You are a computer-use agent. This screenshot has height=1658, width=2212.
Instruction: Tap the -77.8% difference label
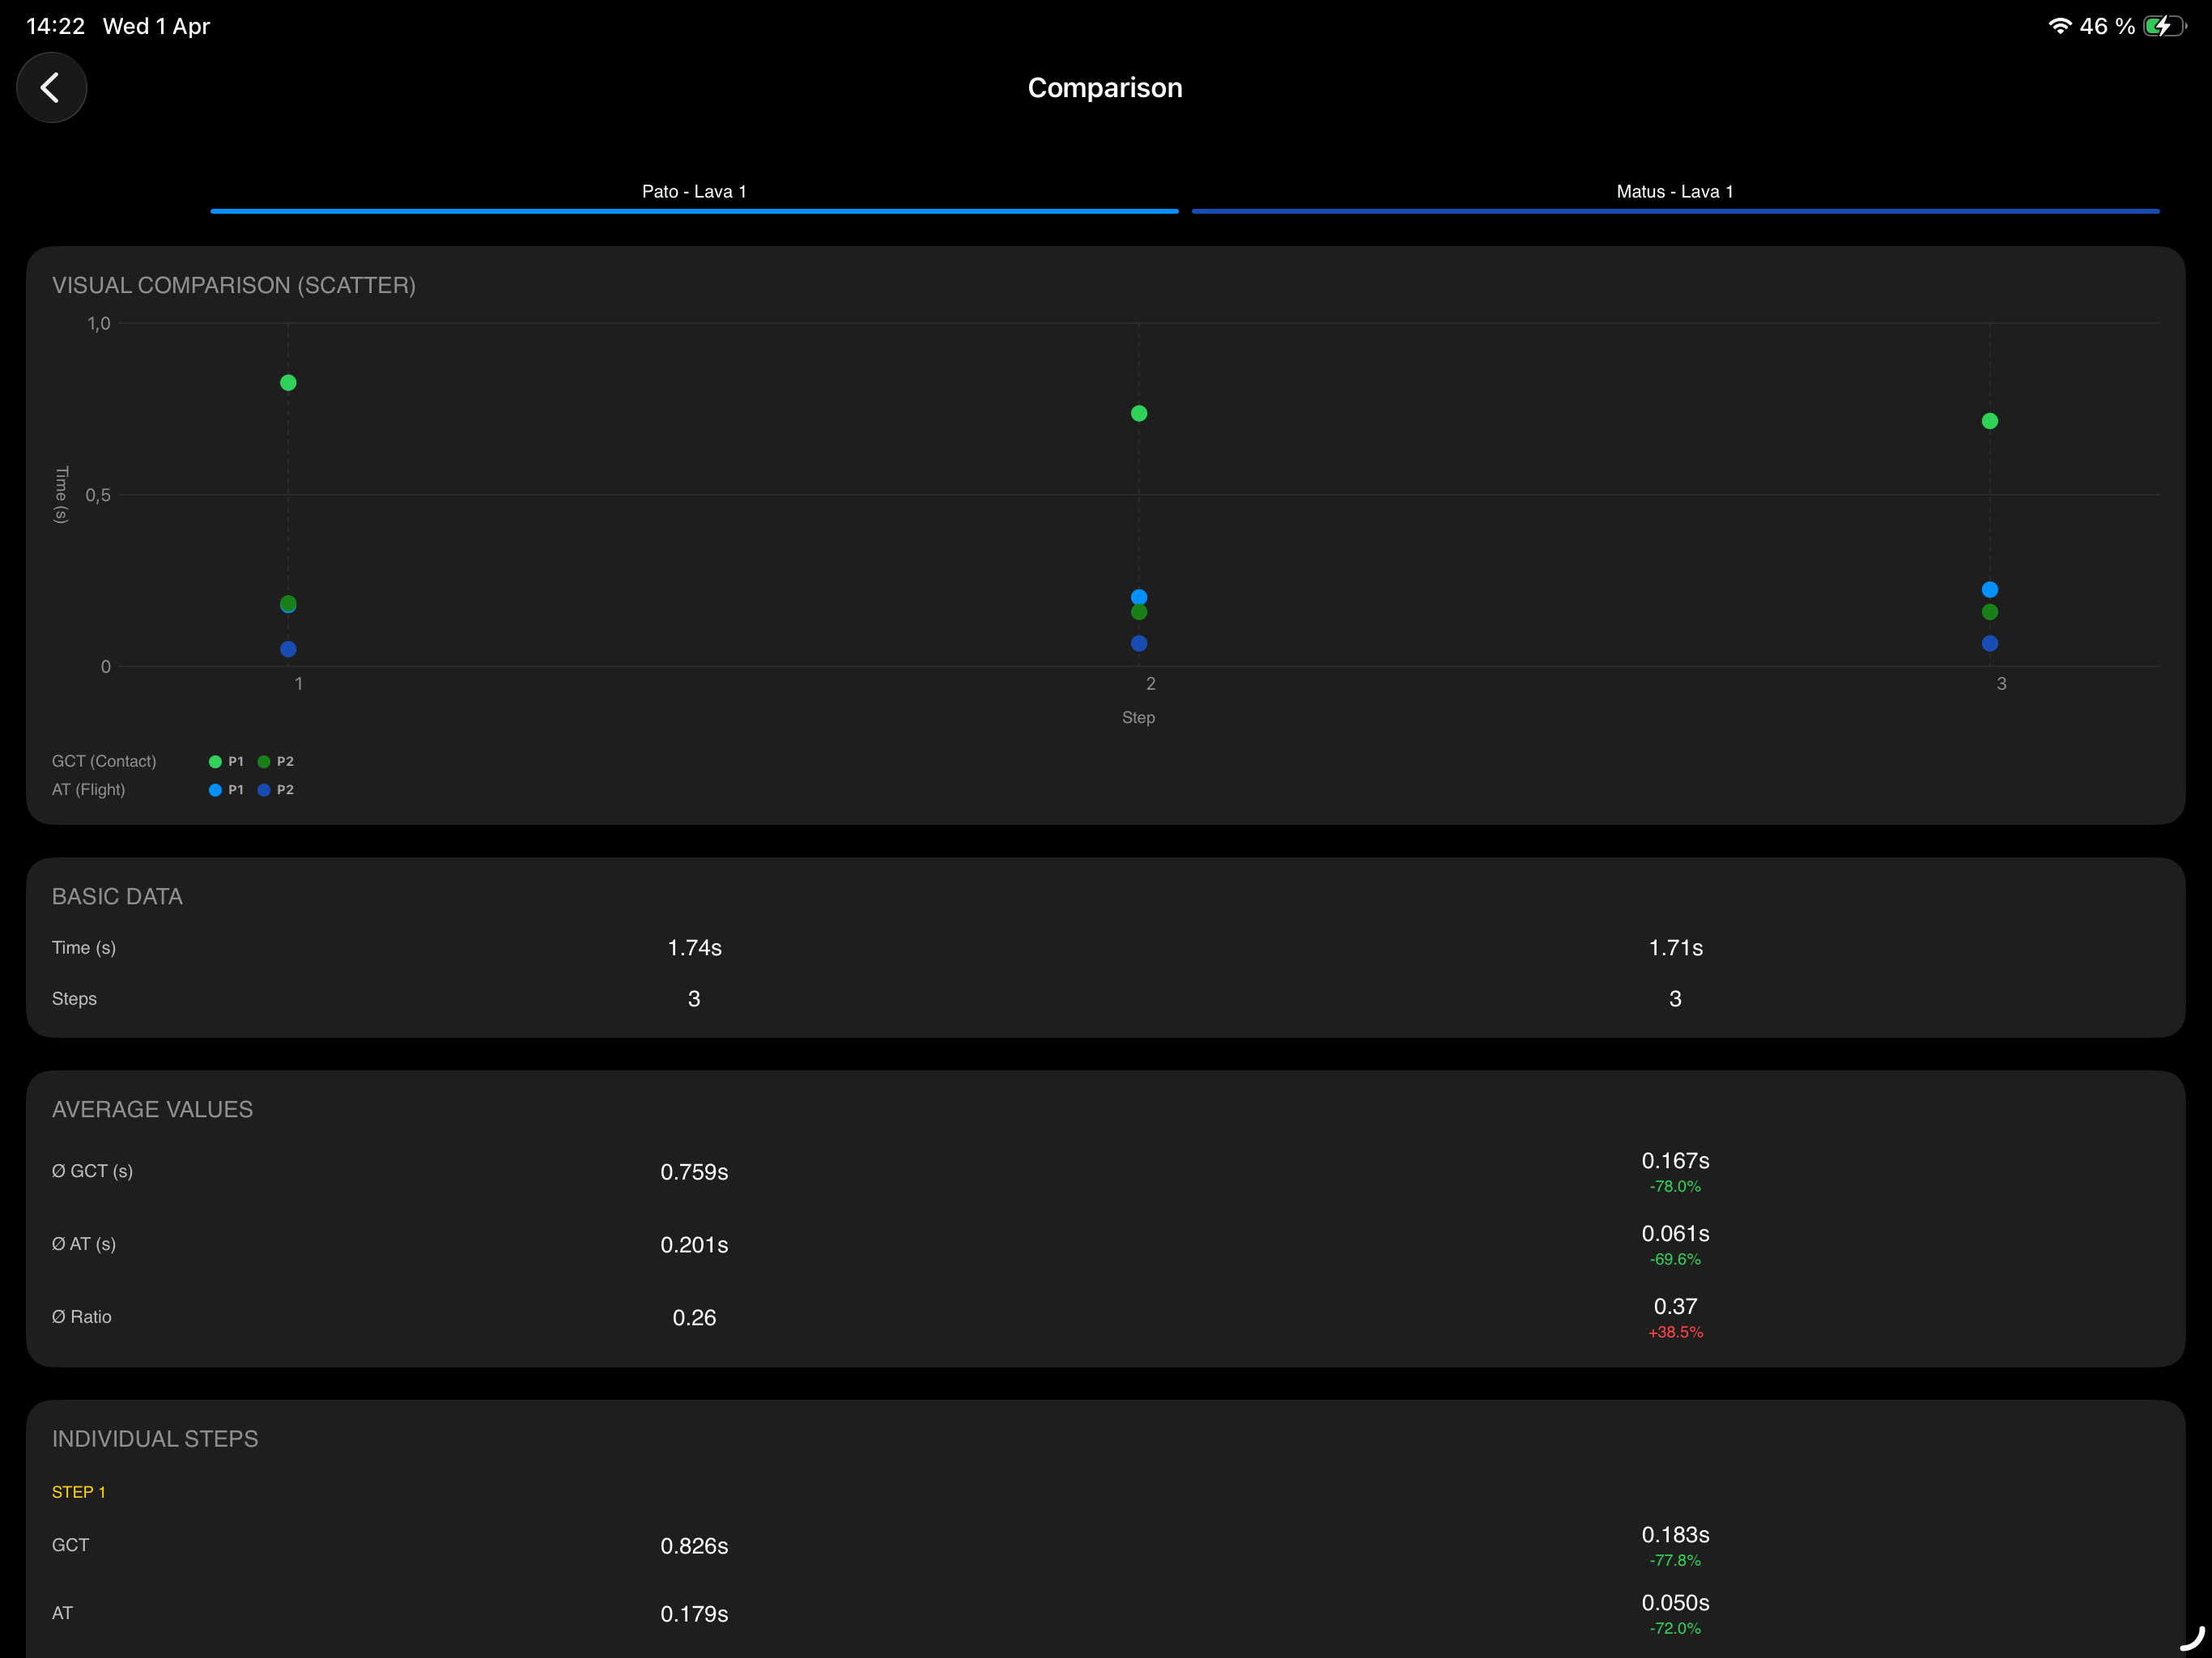1675,1561
